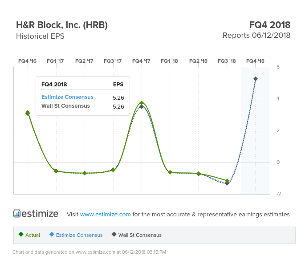Click the Reports 06/12/2018 date text
Screen dimensions: 305x276
pos(256,36)
